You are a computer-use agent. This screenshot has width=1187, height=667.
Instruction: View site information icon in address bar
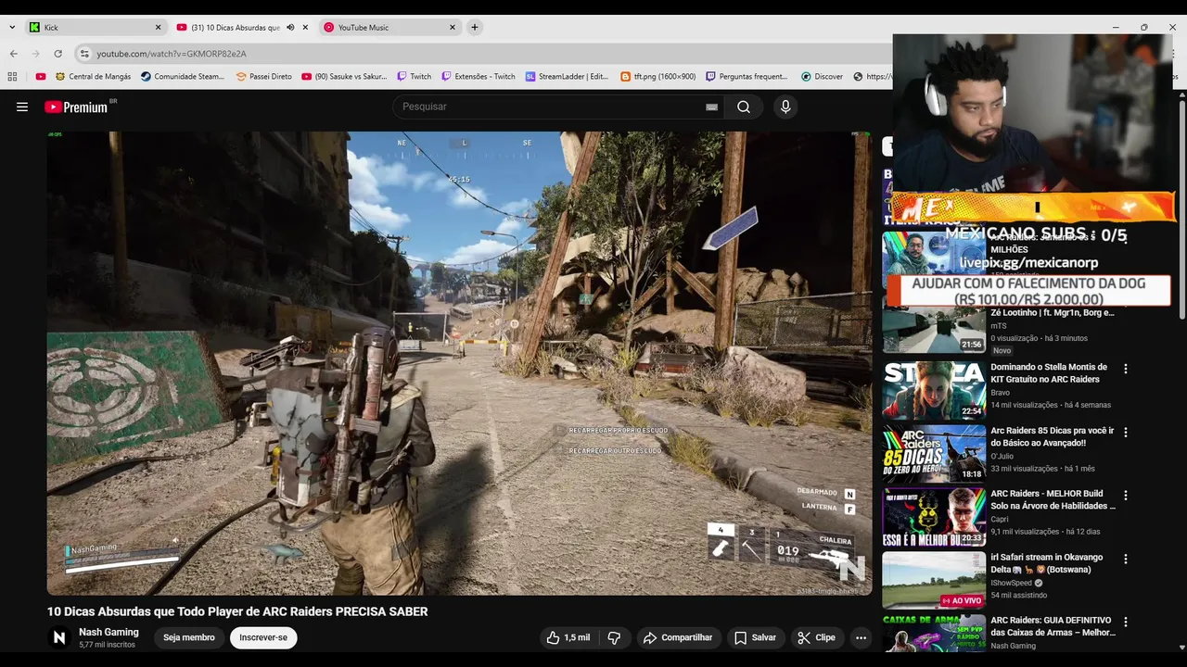click(84, 54)
